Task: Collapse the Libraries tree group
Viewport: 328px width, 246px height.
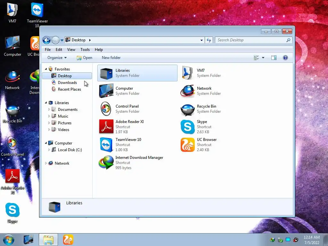Action: coord(46,103)
